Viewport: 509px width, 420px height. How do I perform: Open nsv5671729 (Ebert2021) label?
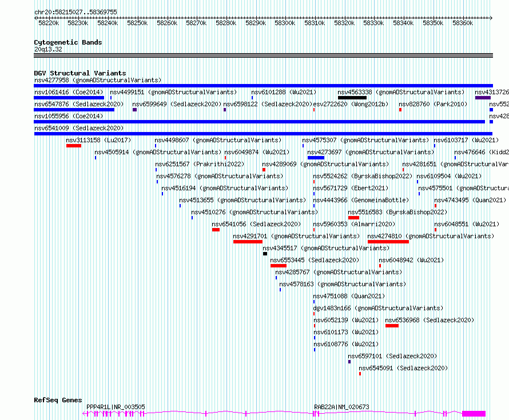coord(351,188)
